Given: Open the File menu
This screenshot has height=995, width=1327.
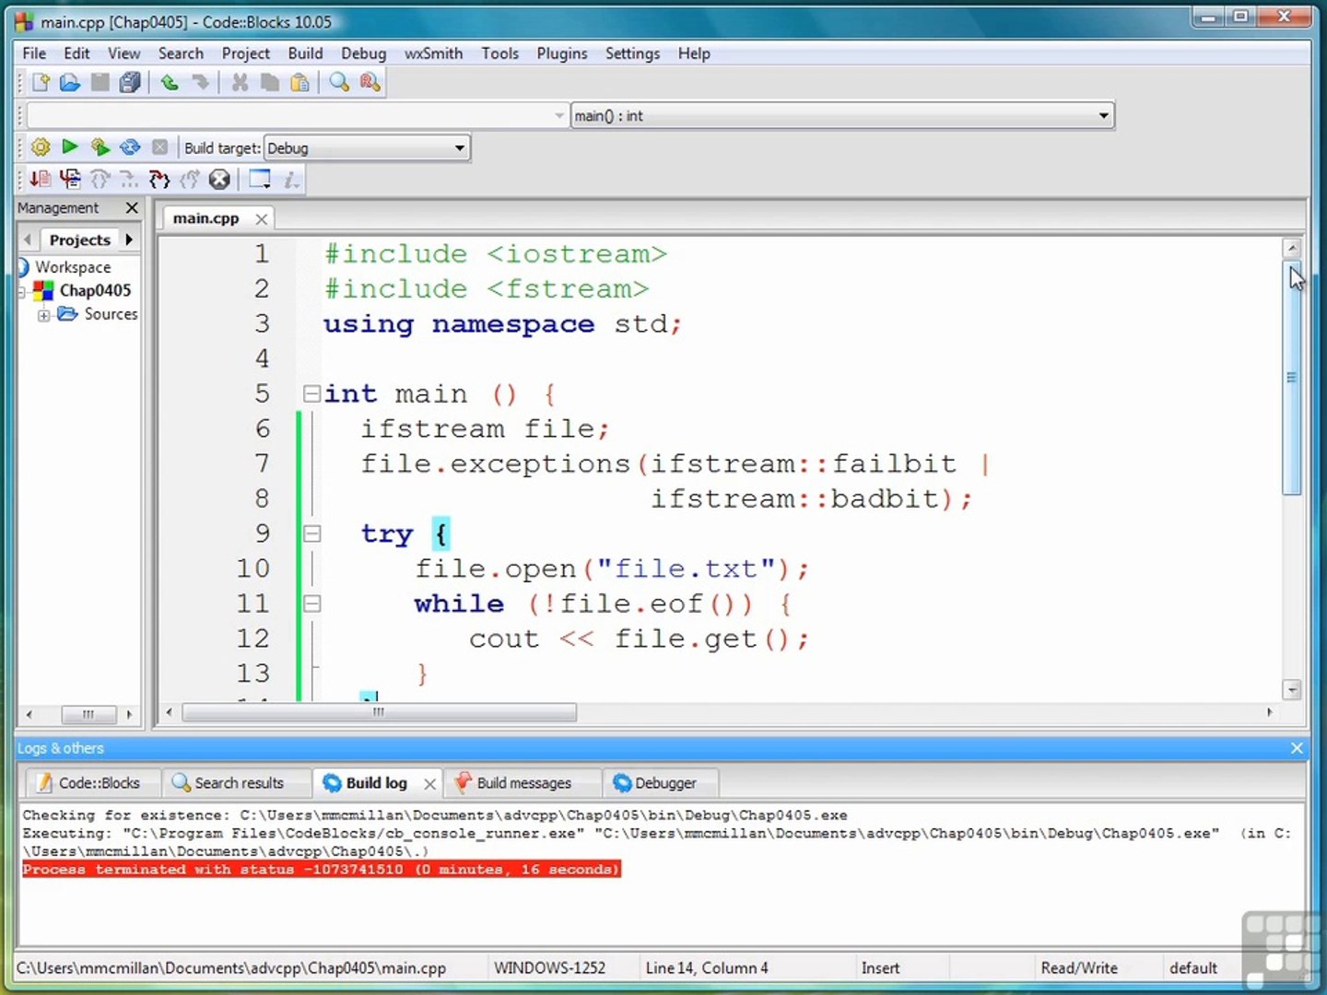Looking at the screenshot, I should coord(34,53).
